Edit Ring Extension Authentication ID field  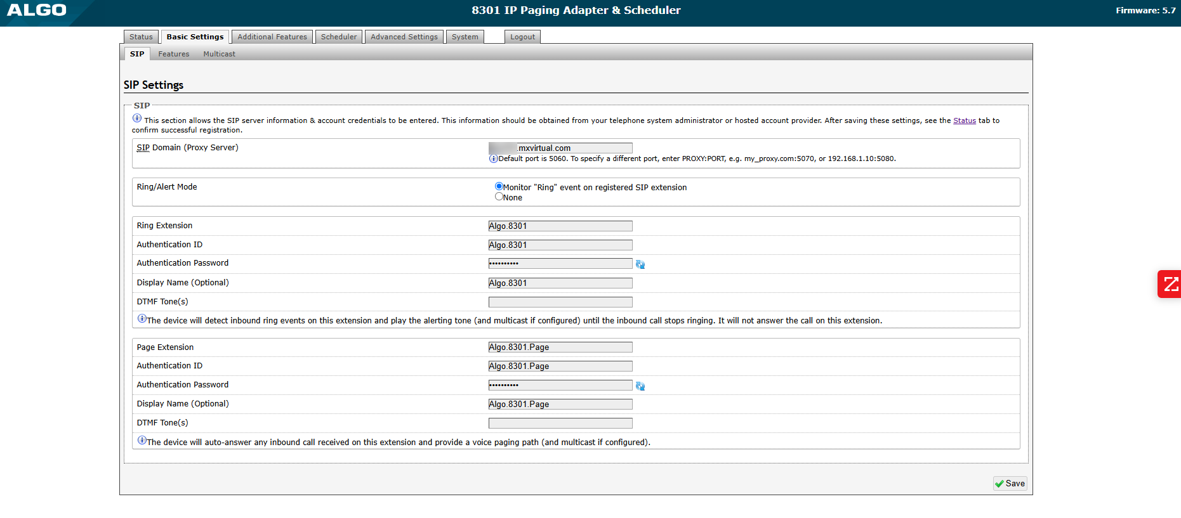point(560,245)
